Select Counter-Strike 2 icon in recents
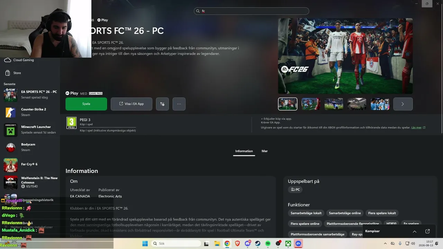The width and height of the screenshot is (443, 249). 10,112
